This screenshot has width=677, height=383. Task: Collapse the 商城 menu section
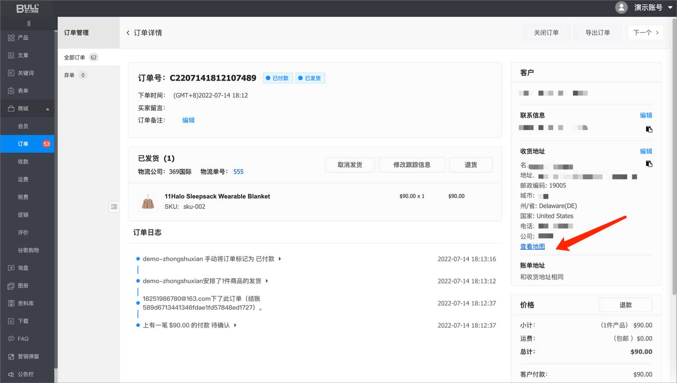(47, 109)
